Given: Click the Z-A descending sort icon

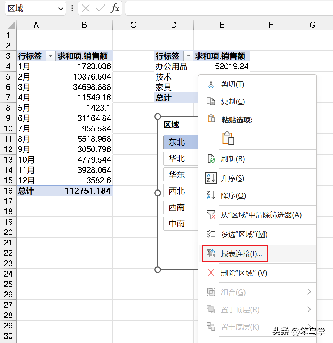Looking at the screenshot, I should 211,195.
